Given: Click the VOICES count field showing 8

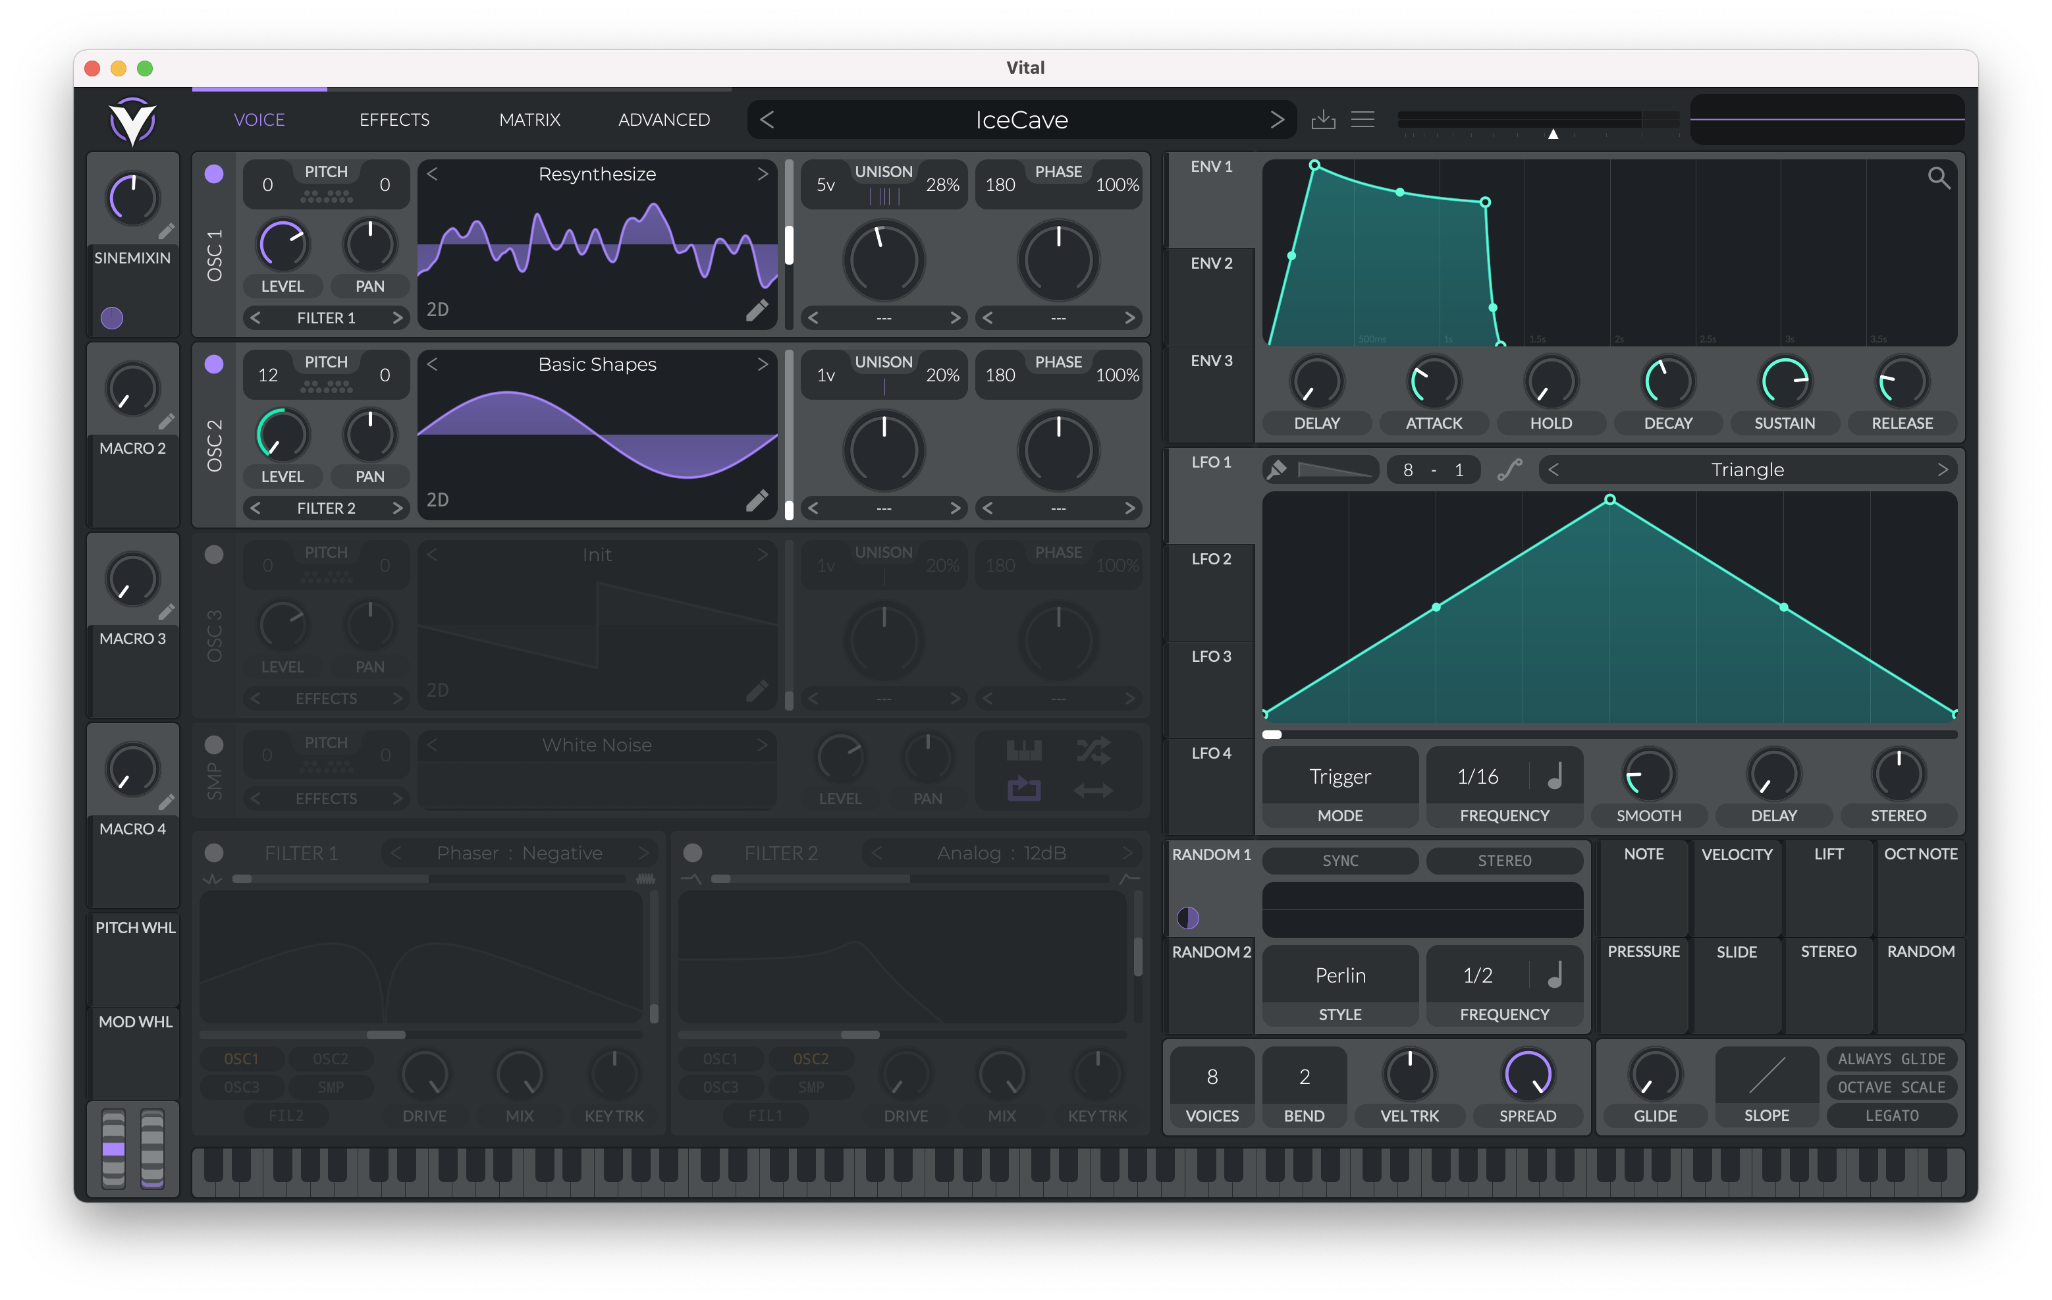Looking at the screenshot, I should pos(1212,1077).
